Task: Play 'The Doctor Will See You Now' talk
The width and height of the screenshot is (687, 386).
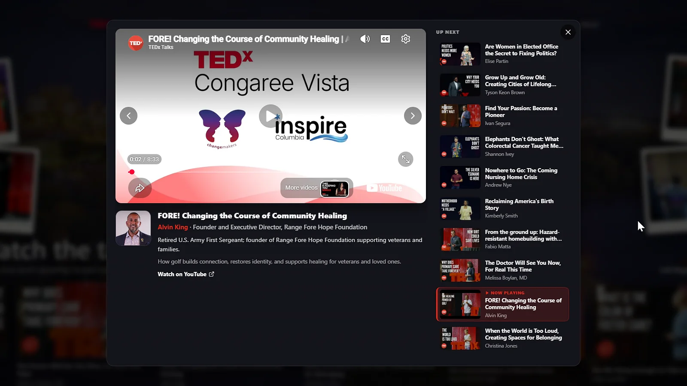Action: tap(503, 270)
